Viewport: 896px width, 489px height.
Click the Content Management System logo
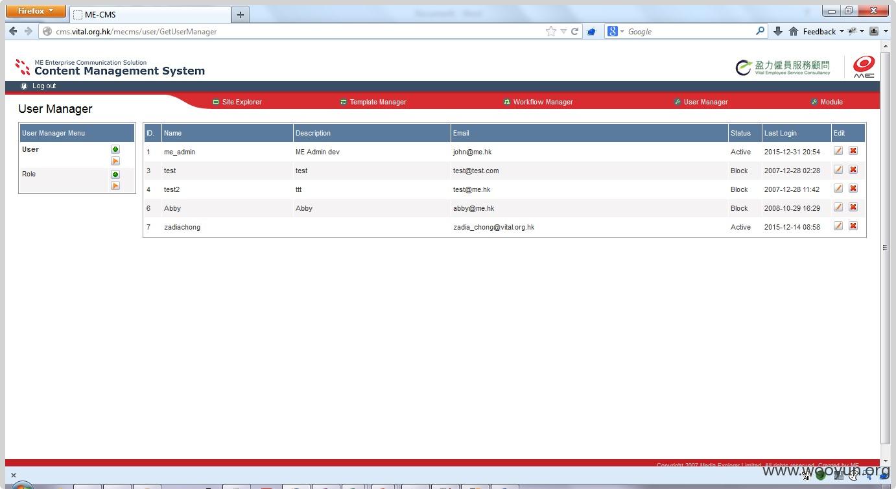pyautogui.click(x=110, y=67)
